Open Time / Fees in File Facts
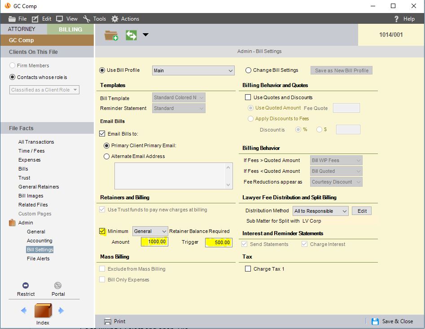Screen dimensions: 425x329 [31, 151]
